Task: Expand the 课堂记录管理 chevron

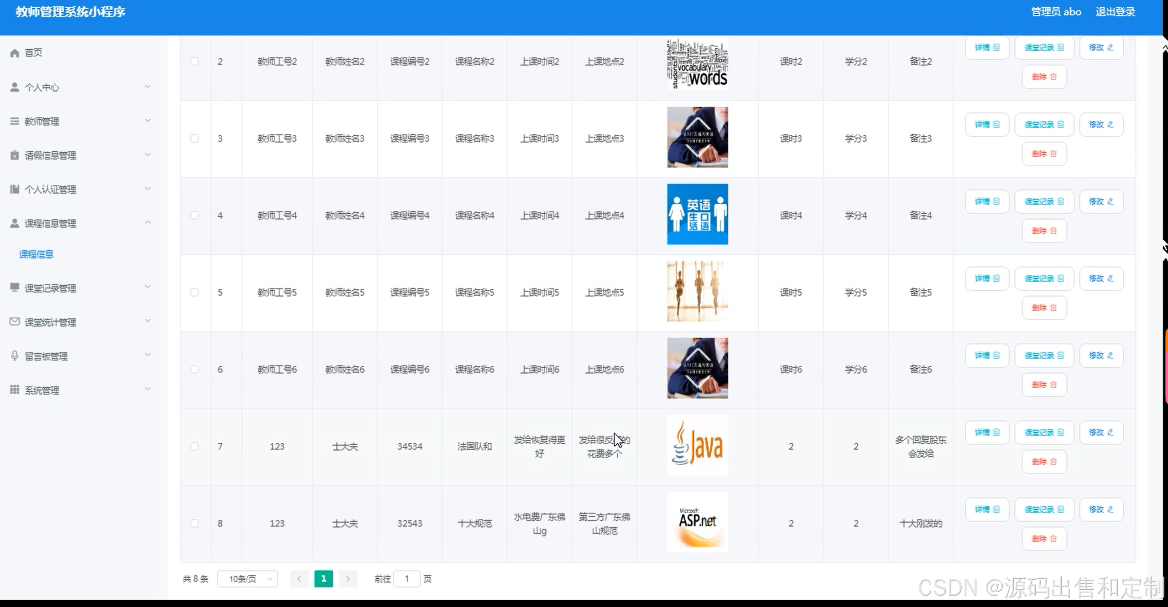Action: pos(147,287)
